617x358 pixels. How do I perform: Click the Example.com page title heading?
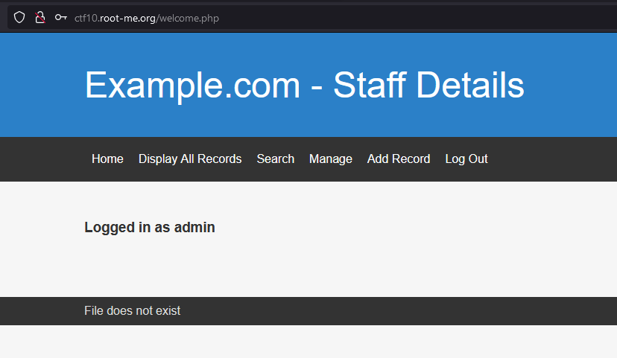click(304, 85)
